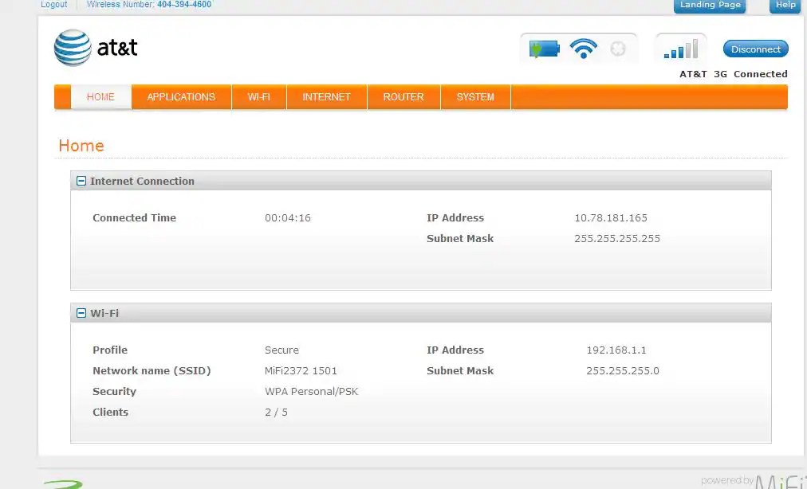Screen dimensions: 807x489
Task: Collapse the Wi-Fi section
Action: point(81,313)
